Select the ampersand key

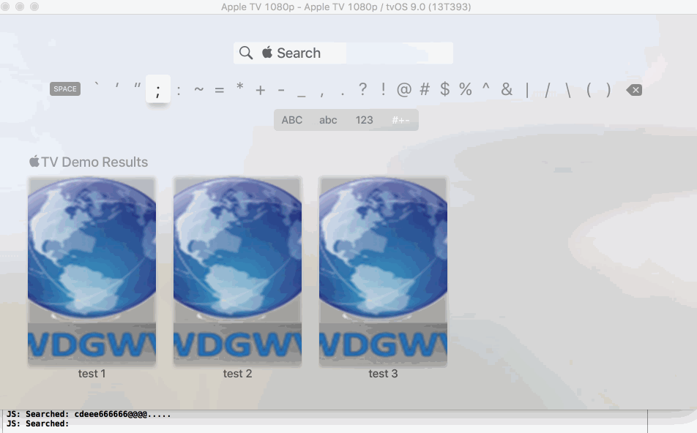point(506,89)
